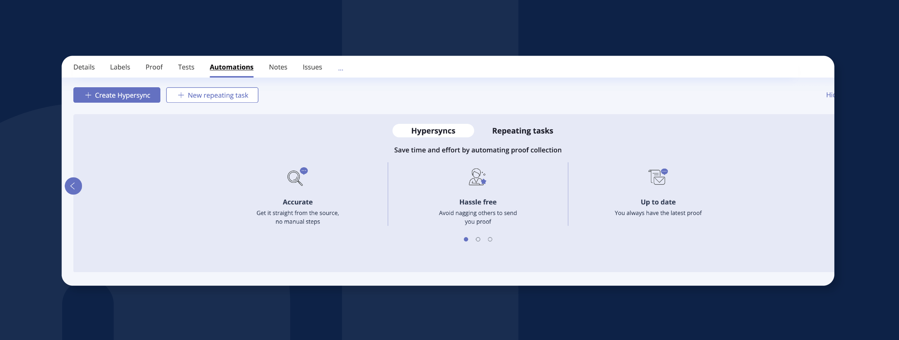Screen dimensions: 899x340
Task: Switch to Repeating tasks option
Action: tap(522, 131)
